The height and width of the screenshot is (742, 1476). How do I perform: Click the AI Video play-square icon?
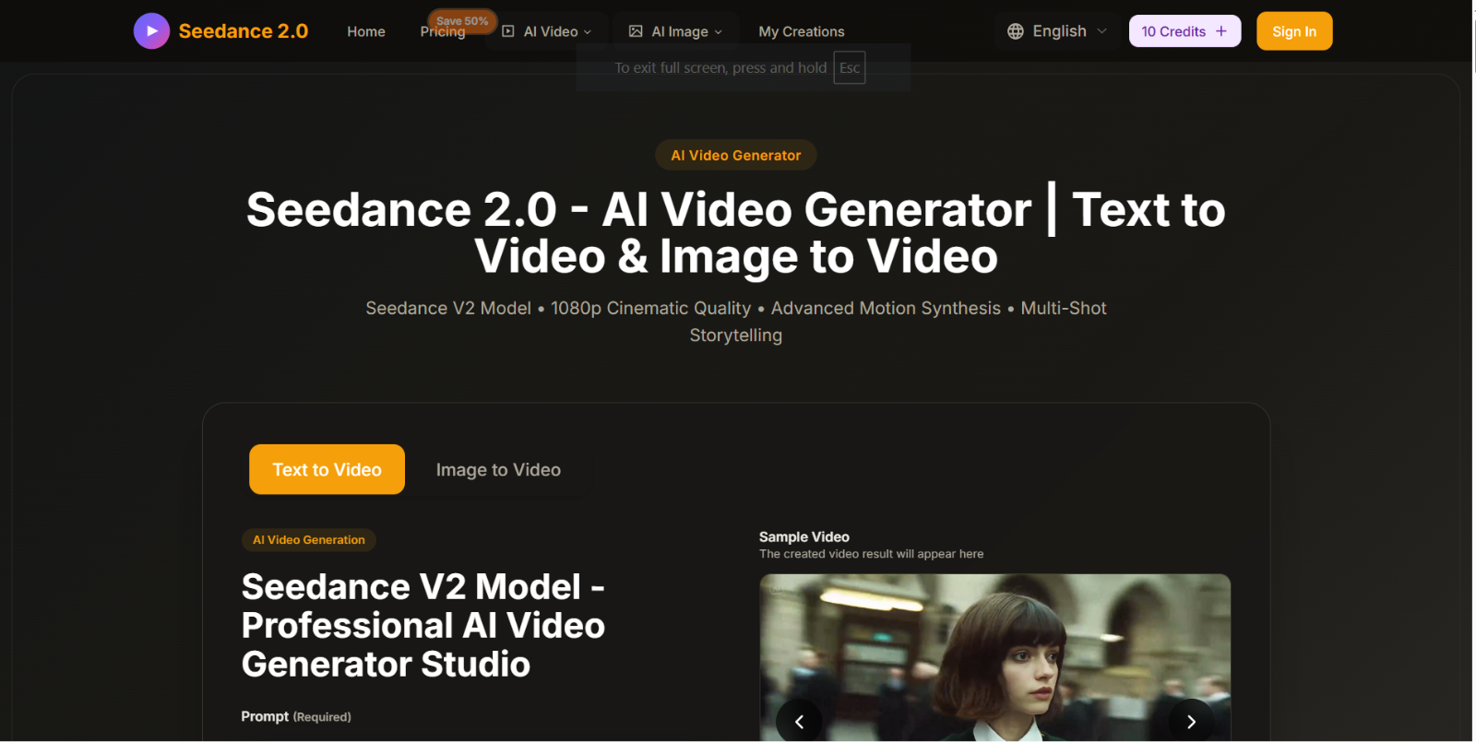pyautogui.click(x=508, y=31)
